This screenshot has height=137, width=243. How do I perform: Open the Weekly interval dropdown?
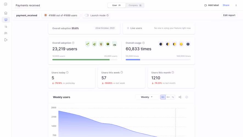pyautogui.click(x=147, y=97)
